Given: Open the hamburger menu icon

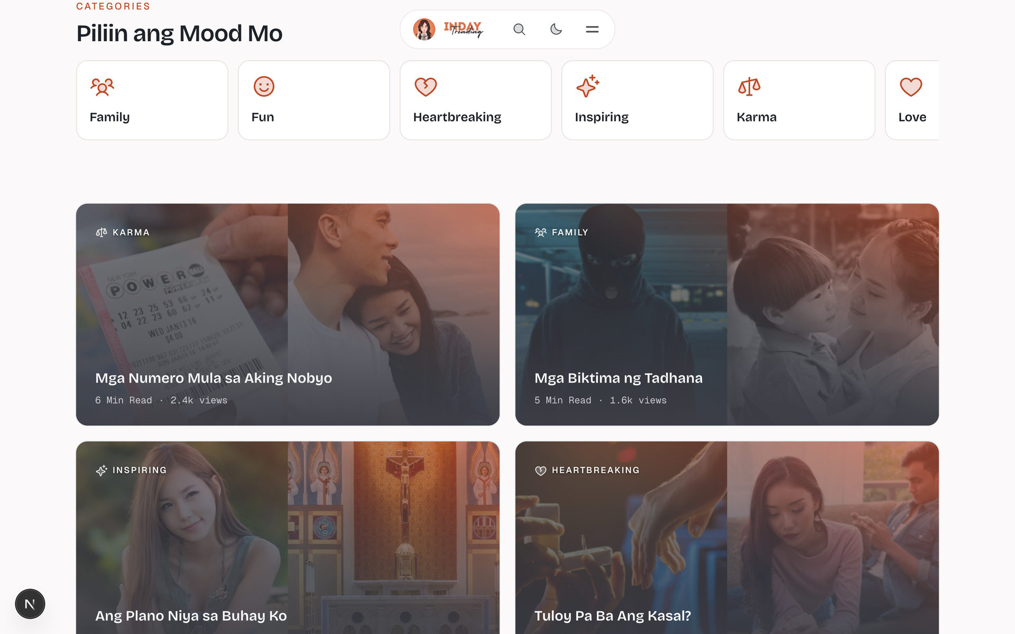Looking at the screenshot, I should click(x=592, y=29).
